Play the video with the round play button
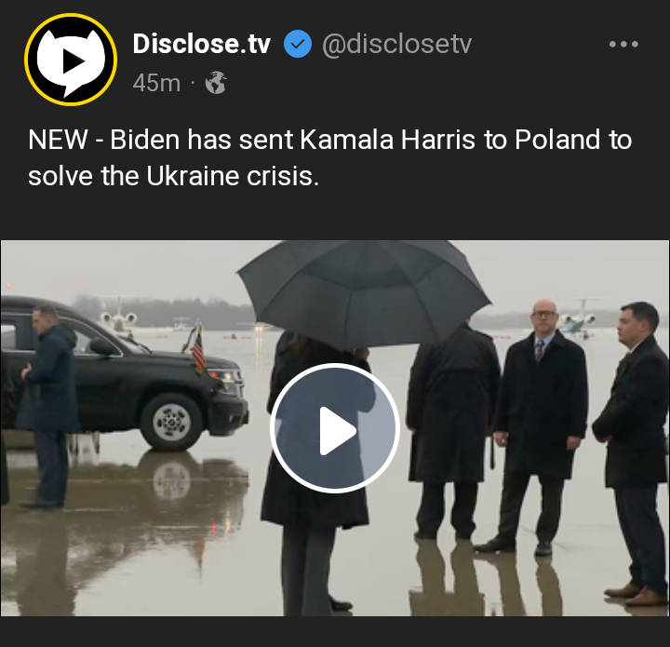Viewport: 670px width, 647px height. [335, 428]
